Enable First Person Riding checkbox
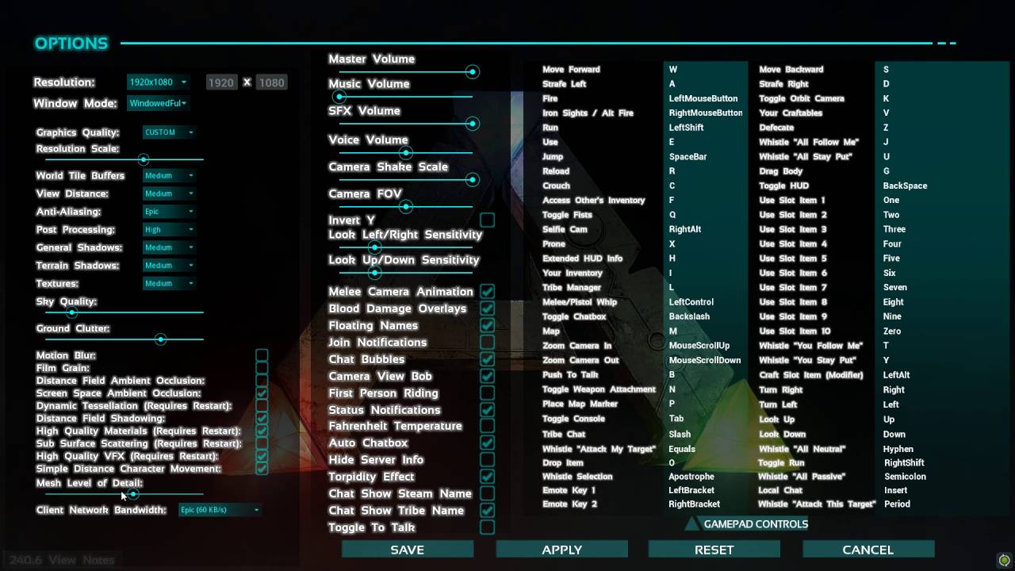The height and width of the screenshot is (571, 1015). coord(487,393)
